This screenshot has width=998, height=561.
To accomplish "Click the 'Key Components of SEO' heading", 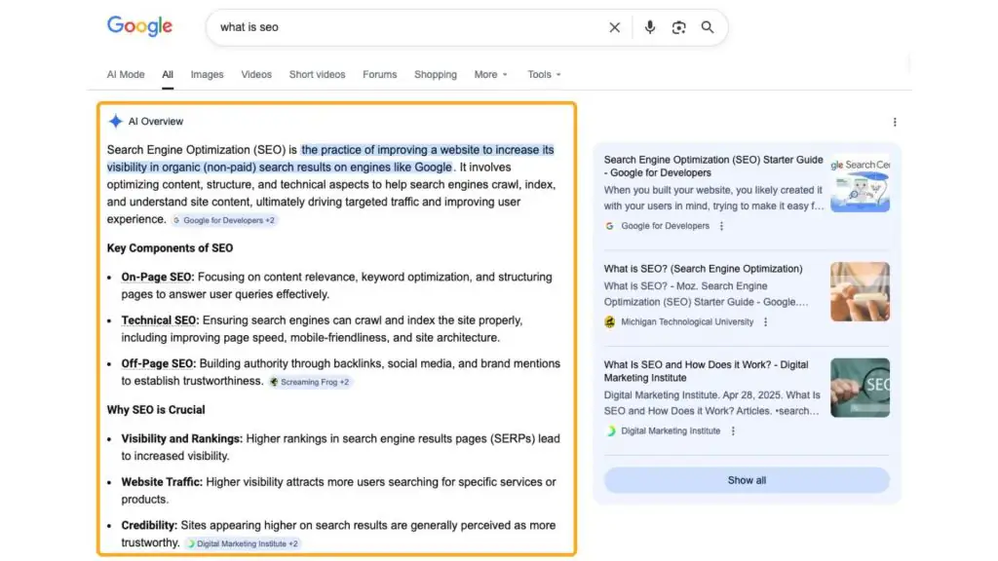I will pos(170,248).
